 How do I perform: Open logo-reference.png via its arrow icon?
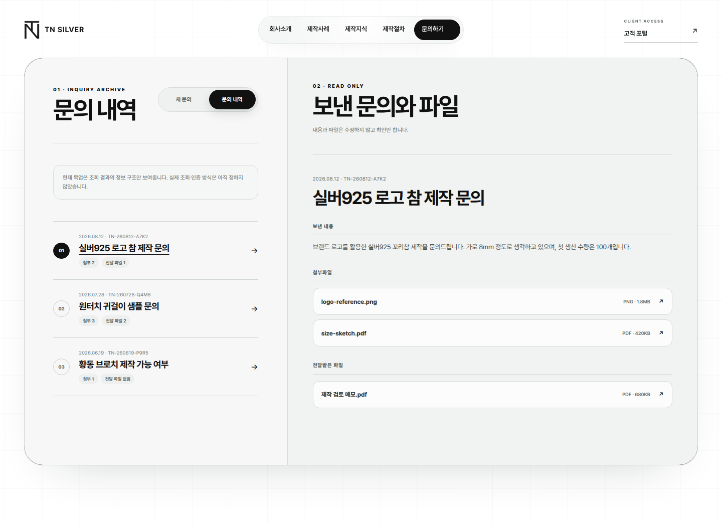point(661,301)
